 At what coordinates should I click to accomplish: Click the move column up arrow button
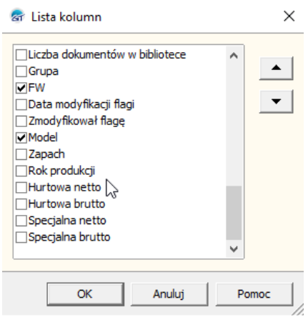tap(276, 69)
